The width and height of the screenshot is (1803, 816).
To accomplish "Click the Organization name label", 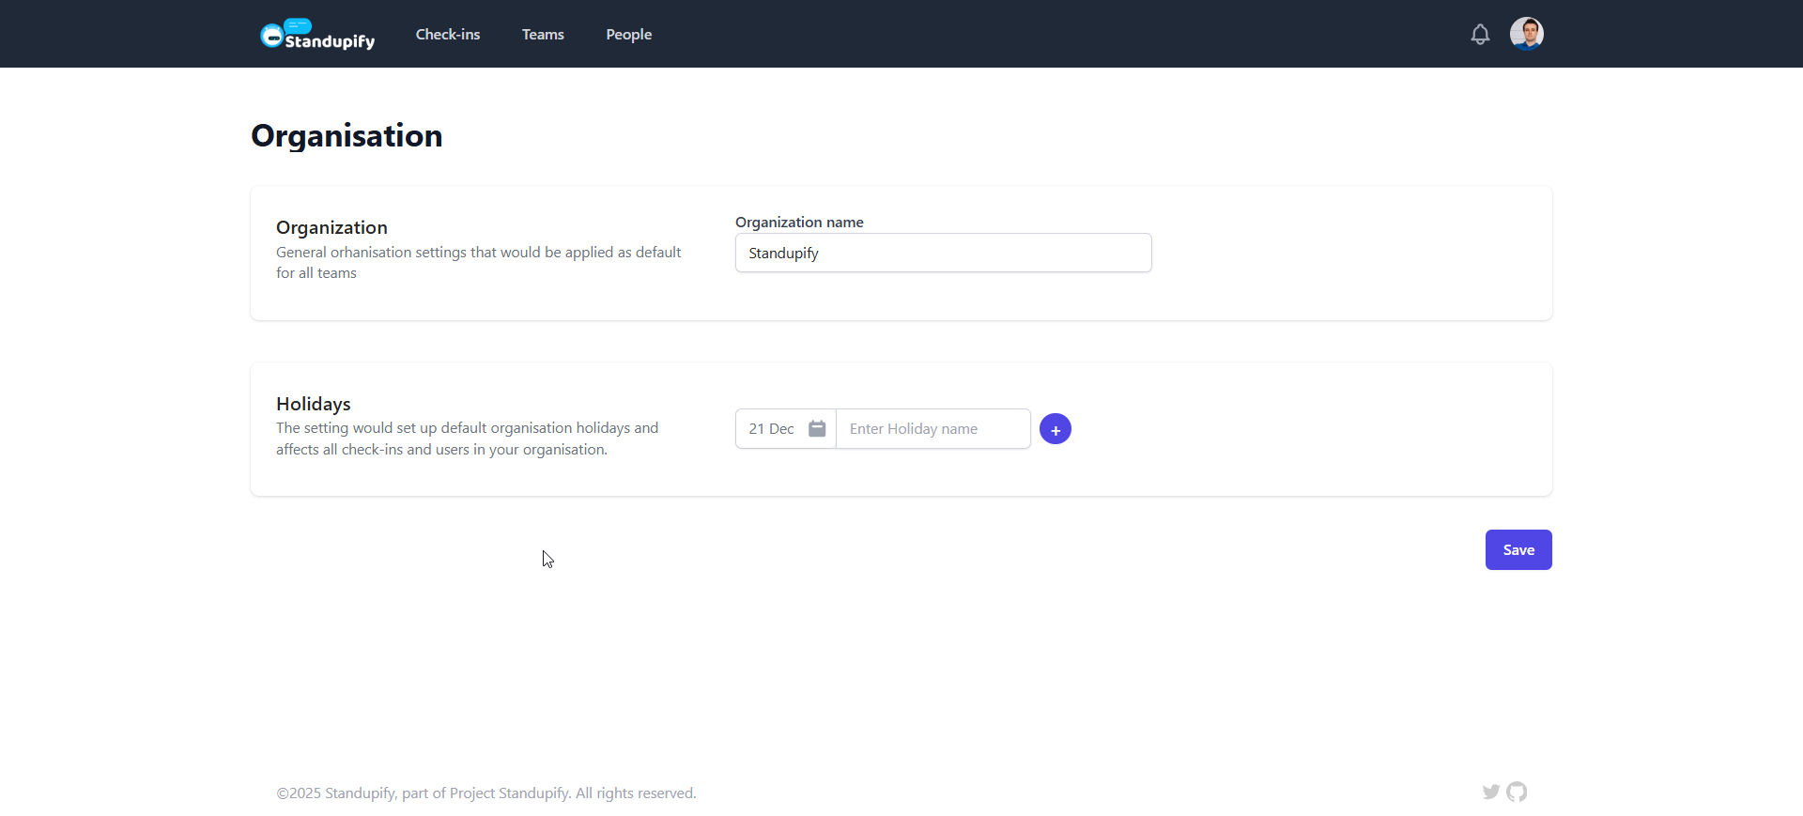I will (799, 222).
